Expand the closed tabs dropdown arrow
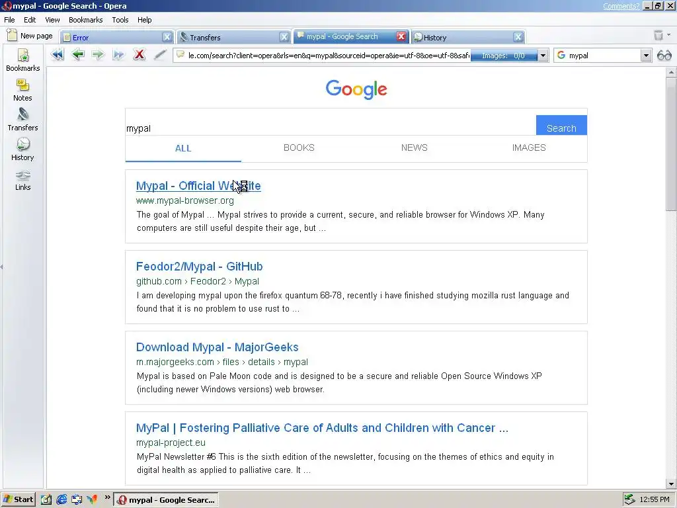Viewport: 677px width, 508px height. (x=669, y=35)
